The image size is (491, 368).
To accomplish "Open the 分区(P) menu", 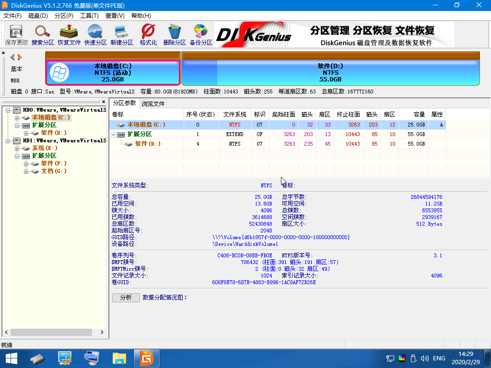I will coord(64,16).
